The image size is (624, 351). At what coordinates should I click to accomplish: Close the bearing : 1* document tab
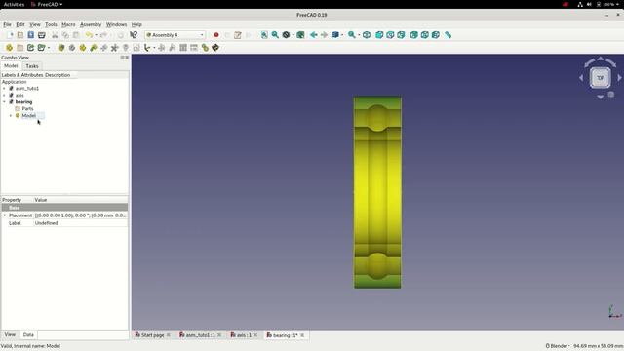click(x=302, y=335)
